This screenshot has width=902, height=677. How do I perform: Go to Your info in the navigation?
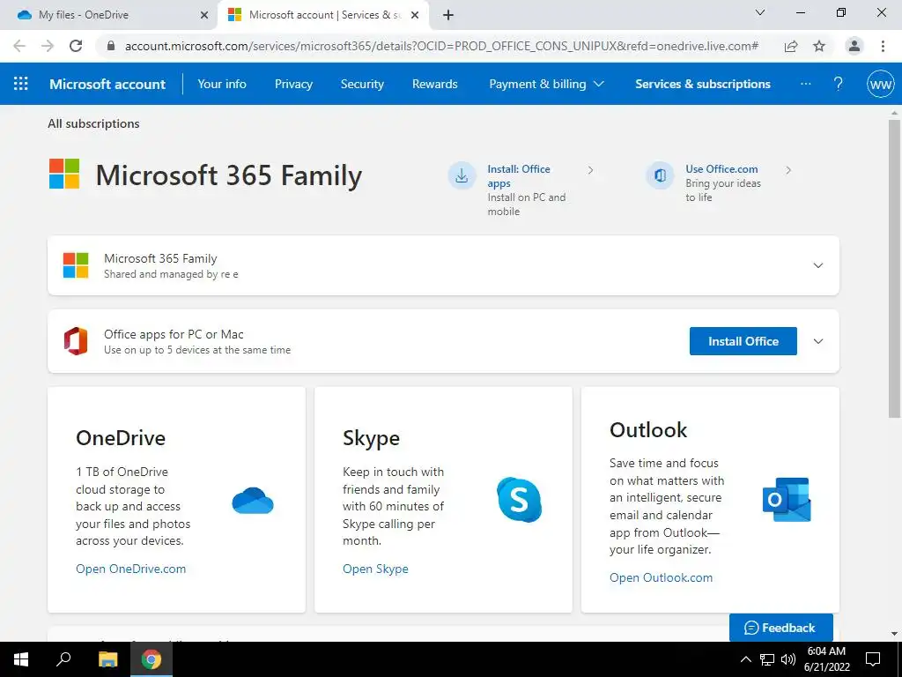tap(221, 84)
